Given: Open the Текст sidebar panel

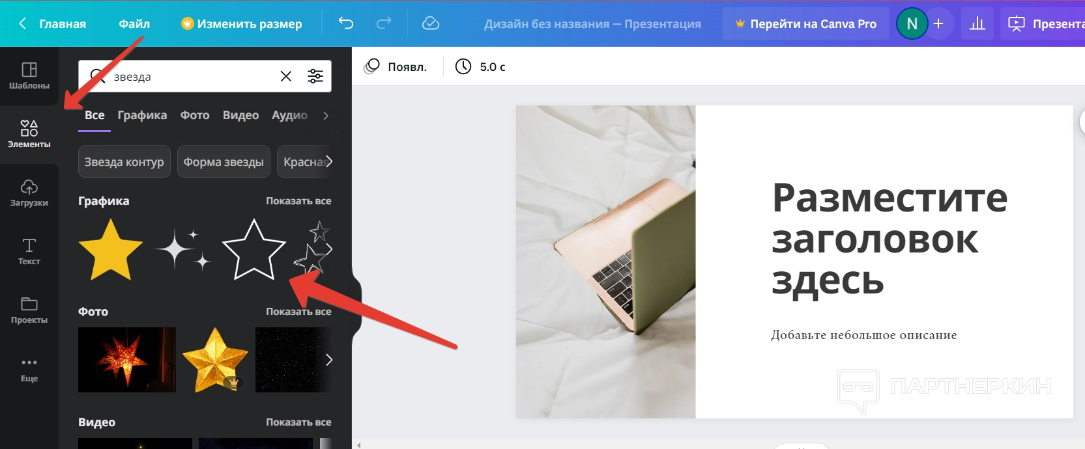Looking at the screenshot, I should click(x=29, y=251).
